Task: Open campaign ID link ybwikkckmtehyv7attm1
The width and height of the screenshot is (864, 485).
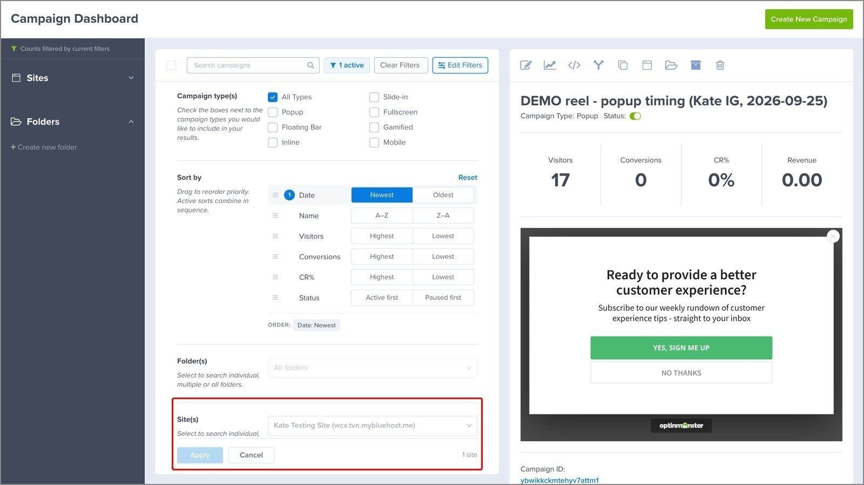Action: (x=559, y=480)
